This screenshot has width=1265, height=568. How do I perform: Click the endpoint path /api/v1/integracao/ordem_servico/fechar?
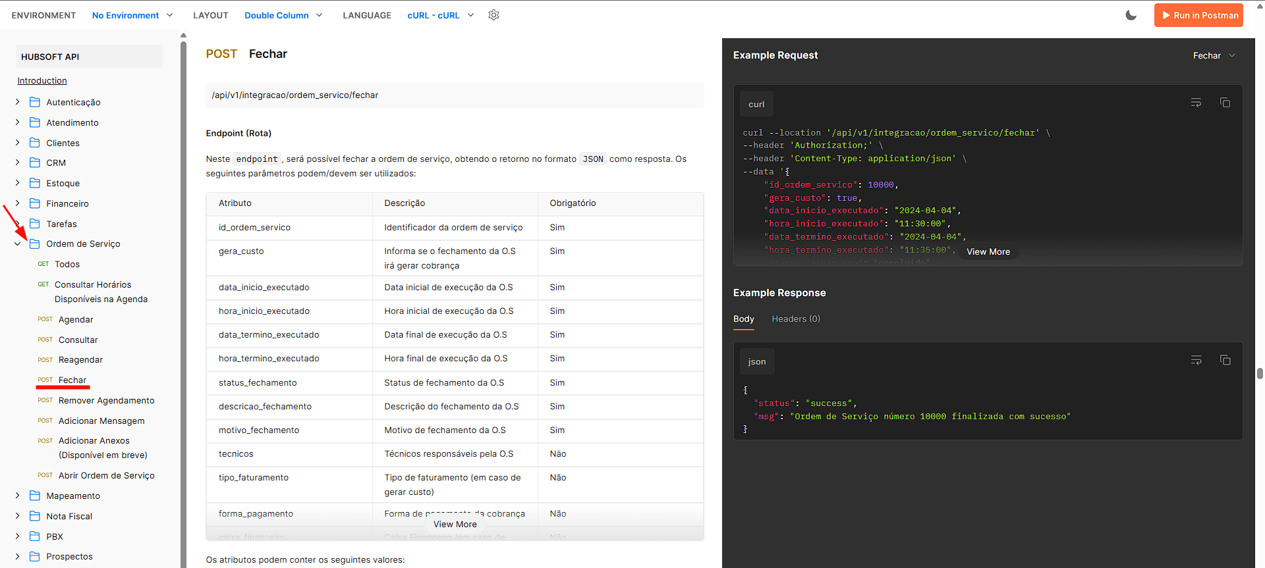[x=295, y=95]
